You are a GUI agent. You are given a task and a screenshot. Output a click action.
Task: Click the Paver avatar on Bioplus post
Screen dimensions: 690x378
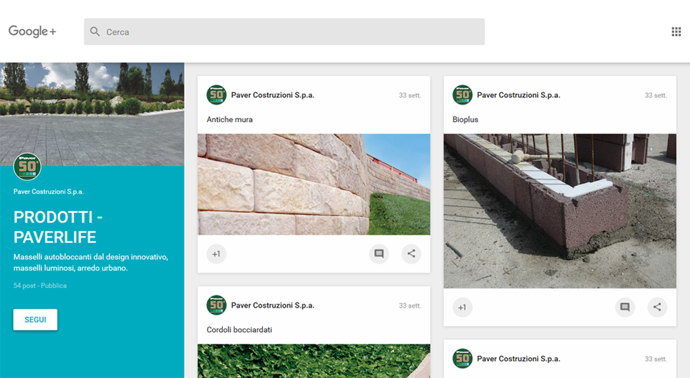pos(462,95)
